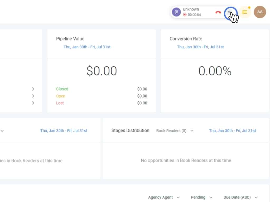270x202 pixels.
Task: Click the 0.00% conversion rate value
Action: click(x=215, y=71)
